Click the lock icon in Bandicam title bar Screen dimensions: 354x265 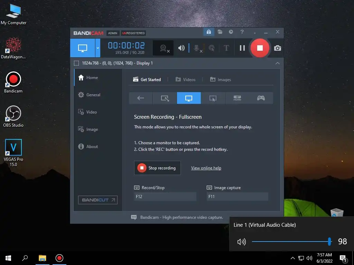[208, 32]
